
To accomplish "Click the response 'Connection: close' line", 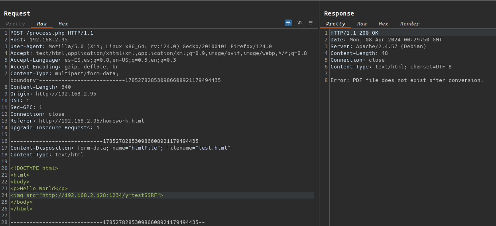I will coord(358,60).
